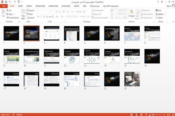Open the Text Direction dropdown
Viewport: 175px width, 116px height.
click(x=98, y=10)
